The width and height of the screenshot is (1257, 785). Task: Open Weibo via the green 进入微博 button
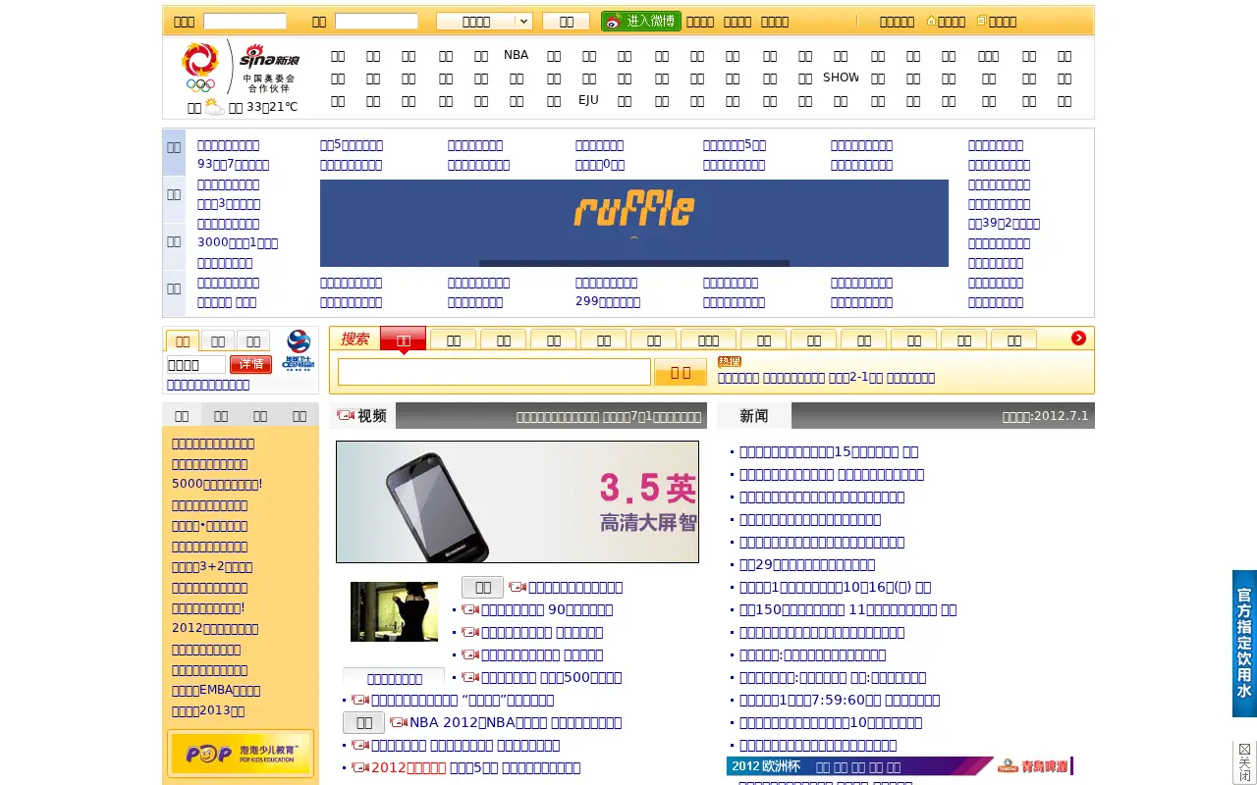pyautogui.click(x=641, y=21)
